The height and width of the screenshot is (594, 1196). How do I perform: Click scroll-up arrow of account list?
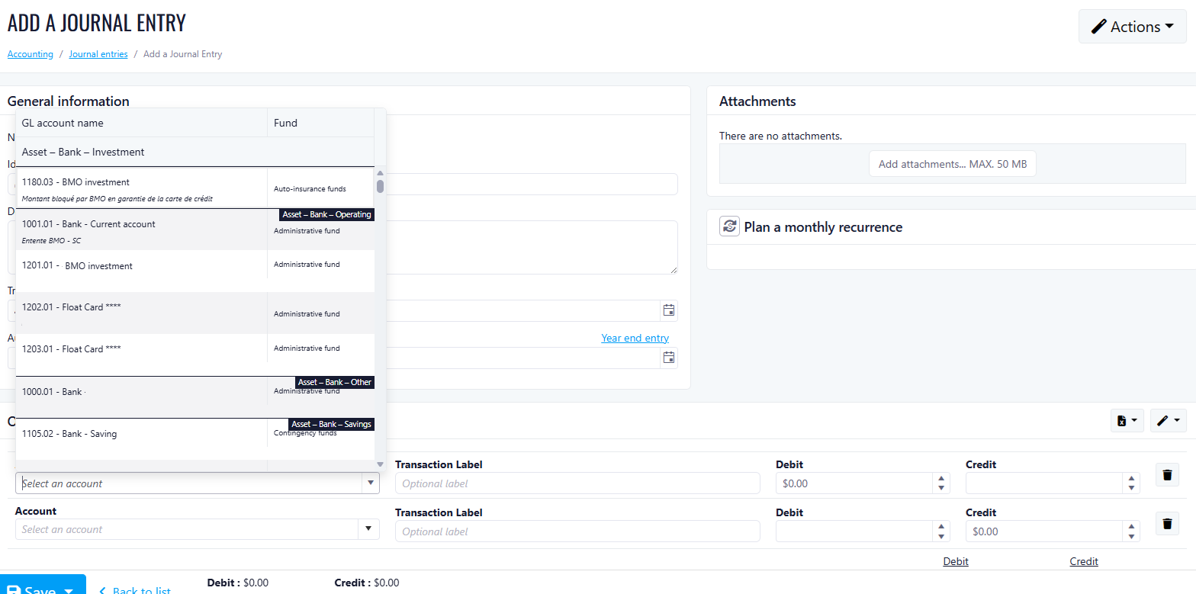tap(380, 173)
